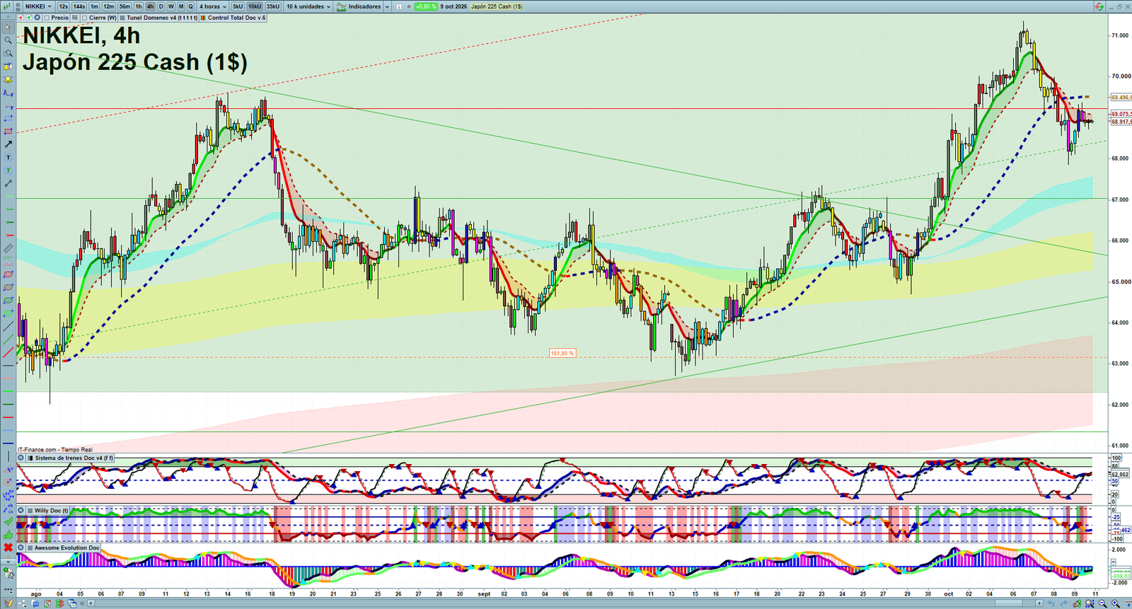Toggle the Precio checkbox

(x=47, y=18)
